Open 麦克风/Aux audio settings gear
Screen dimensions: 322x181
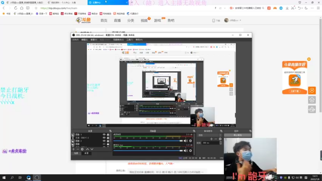[x=190, y=150]
